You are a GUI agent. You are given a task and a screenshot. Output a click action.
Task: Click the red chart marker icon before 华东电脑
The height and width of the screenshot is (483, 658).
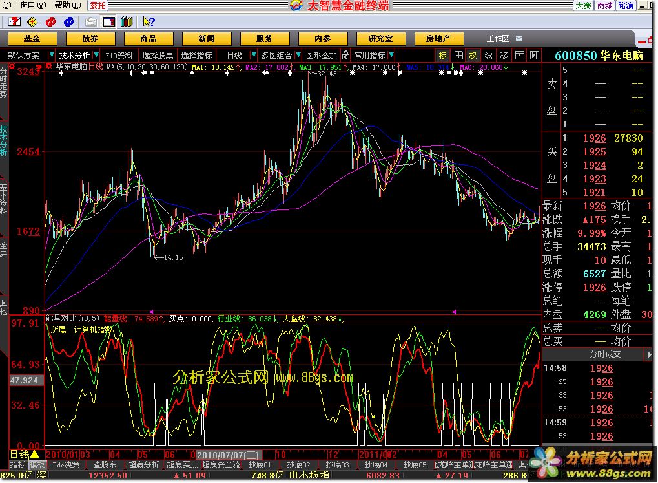click(50, 67)
